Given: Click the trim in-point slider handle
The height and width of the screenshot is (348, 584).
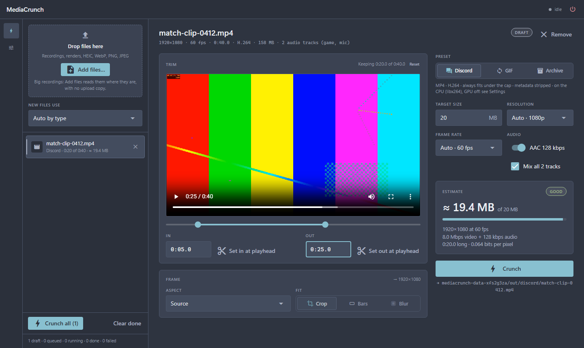Looking at the screenshot, I should (198, 225).
